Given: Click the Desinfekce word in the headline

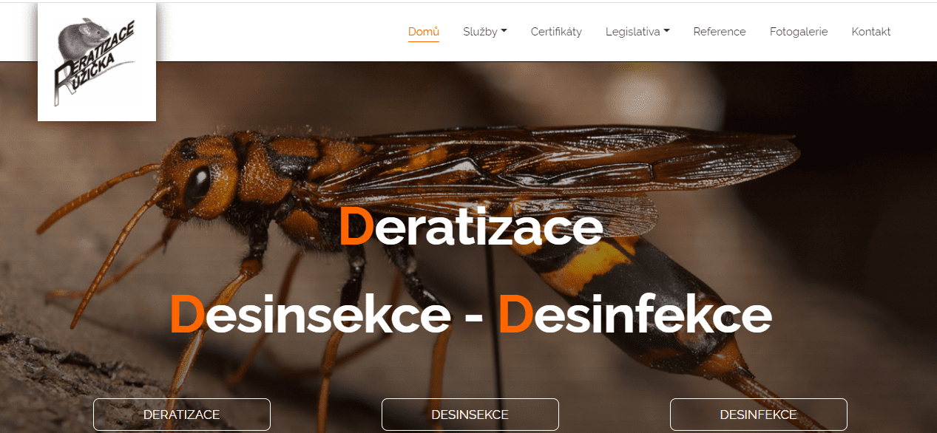Looking at the screenshot, I should (635, 315).
